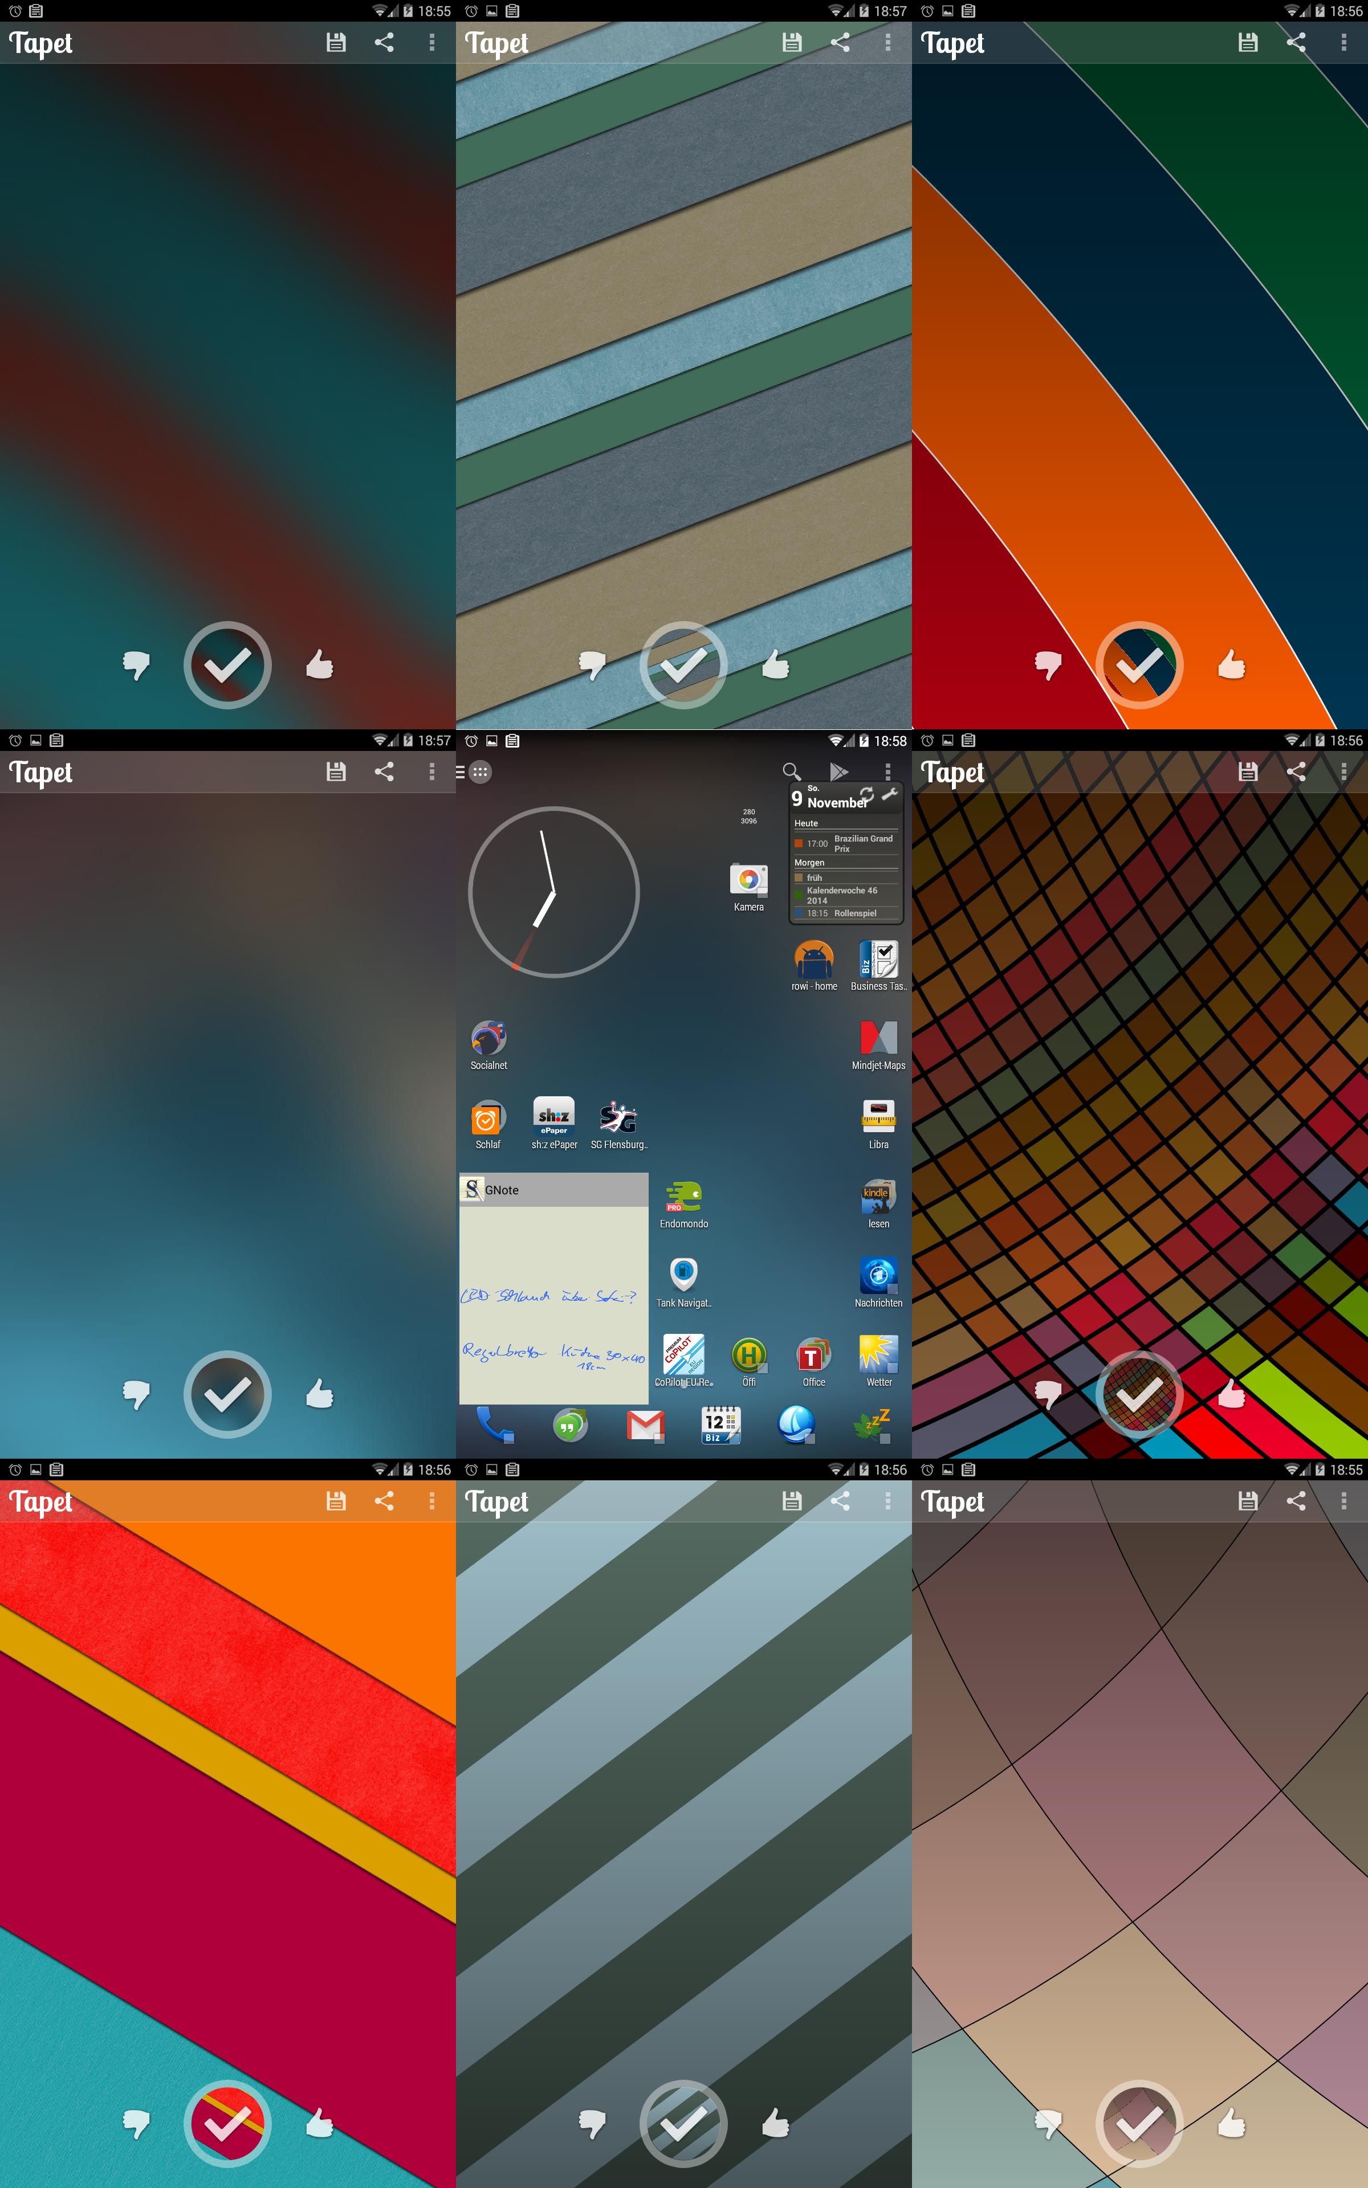Save the blurry gray-blue wallpaper (18:57 screen)
The height and width of the screenshot is (2188, 1368).
(x=336, y=771)
